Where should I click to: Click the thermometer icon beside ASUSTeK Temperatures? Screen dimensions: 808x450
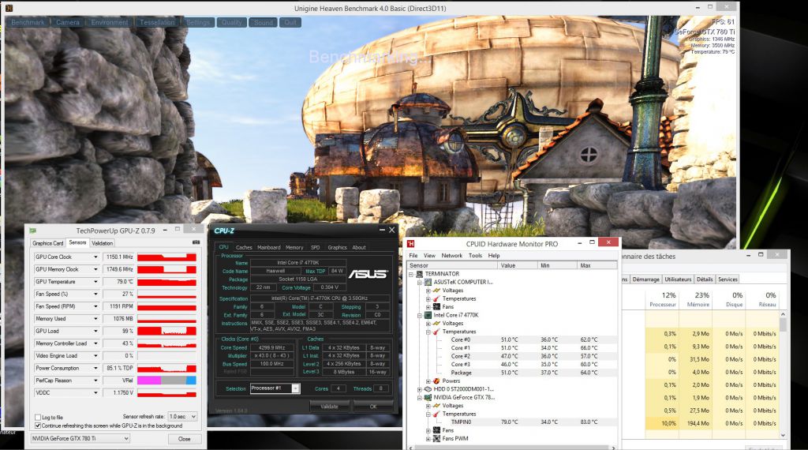coord(436,298)
